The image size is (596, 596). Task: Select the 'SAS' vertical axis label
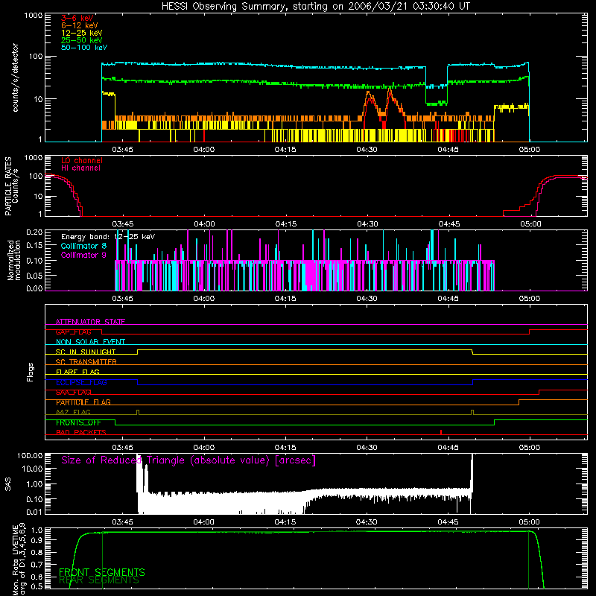point(7,484)
